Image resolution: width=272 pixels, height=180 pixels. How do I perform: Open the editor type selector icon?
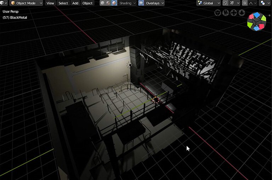4,3
